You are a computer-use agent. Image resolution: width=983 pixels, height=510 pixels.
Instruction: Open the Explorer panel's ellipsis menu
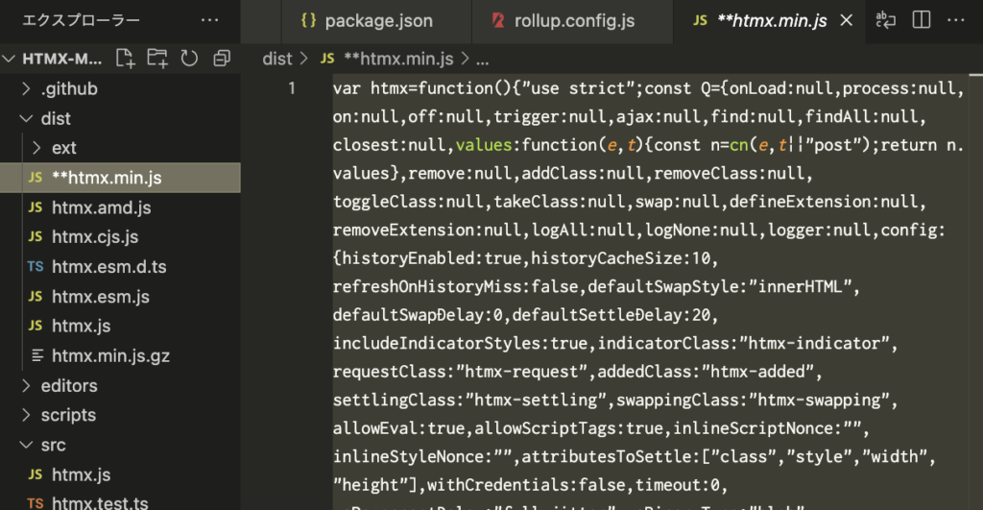[209, 20]
